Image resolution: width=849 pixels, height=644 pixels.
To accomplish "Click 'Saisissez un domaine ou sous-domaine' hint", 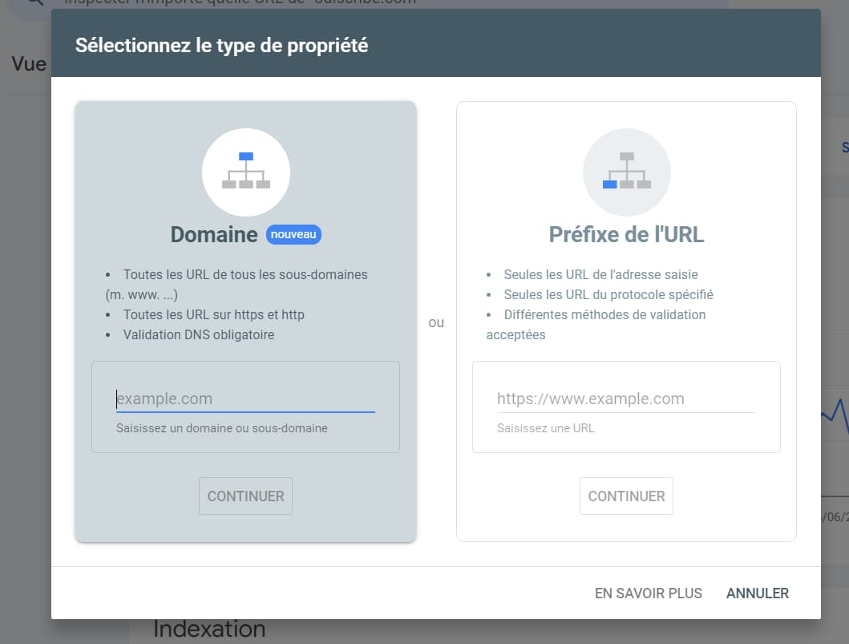I will 222,428.
